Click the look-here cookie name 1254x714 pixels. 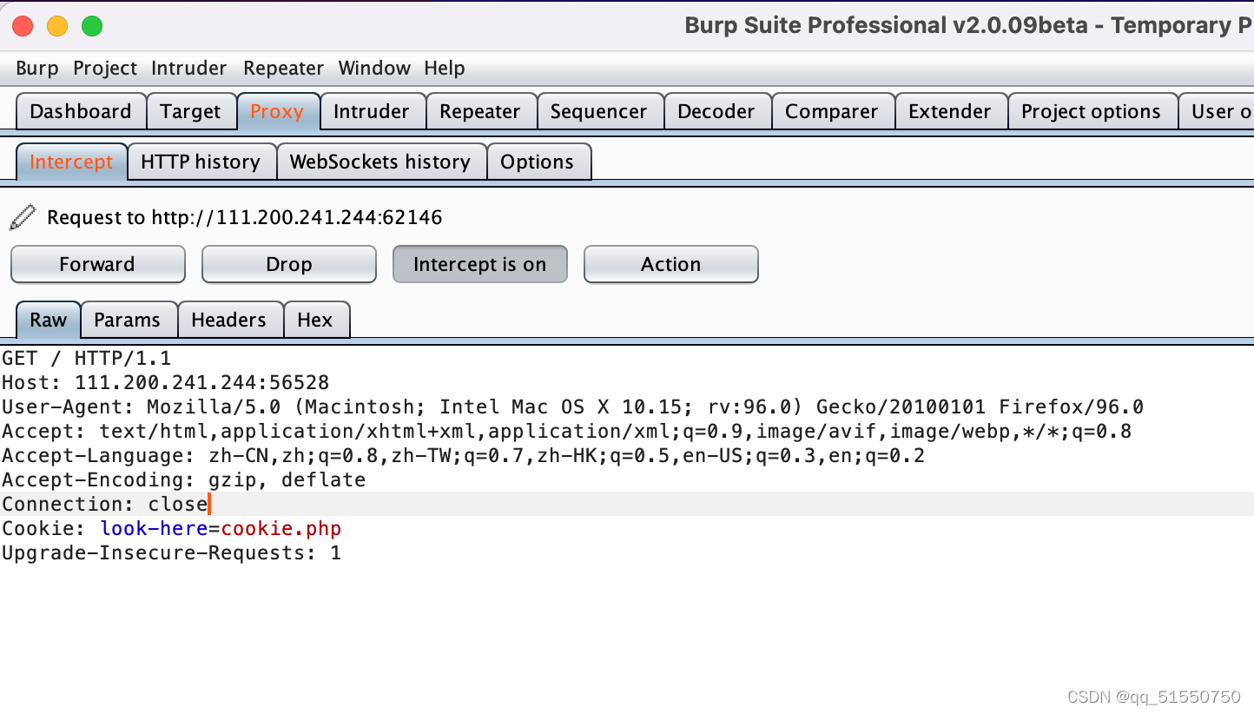tap(154, 529)
